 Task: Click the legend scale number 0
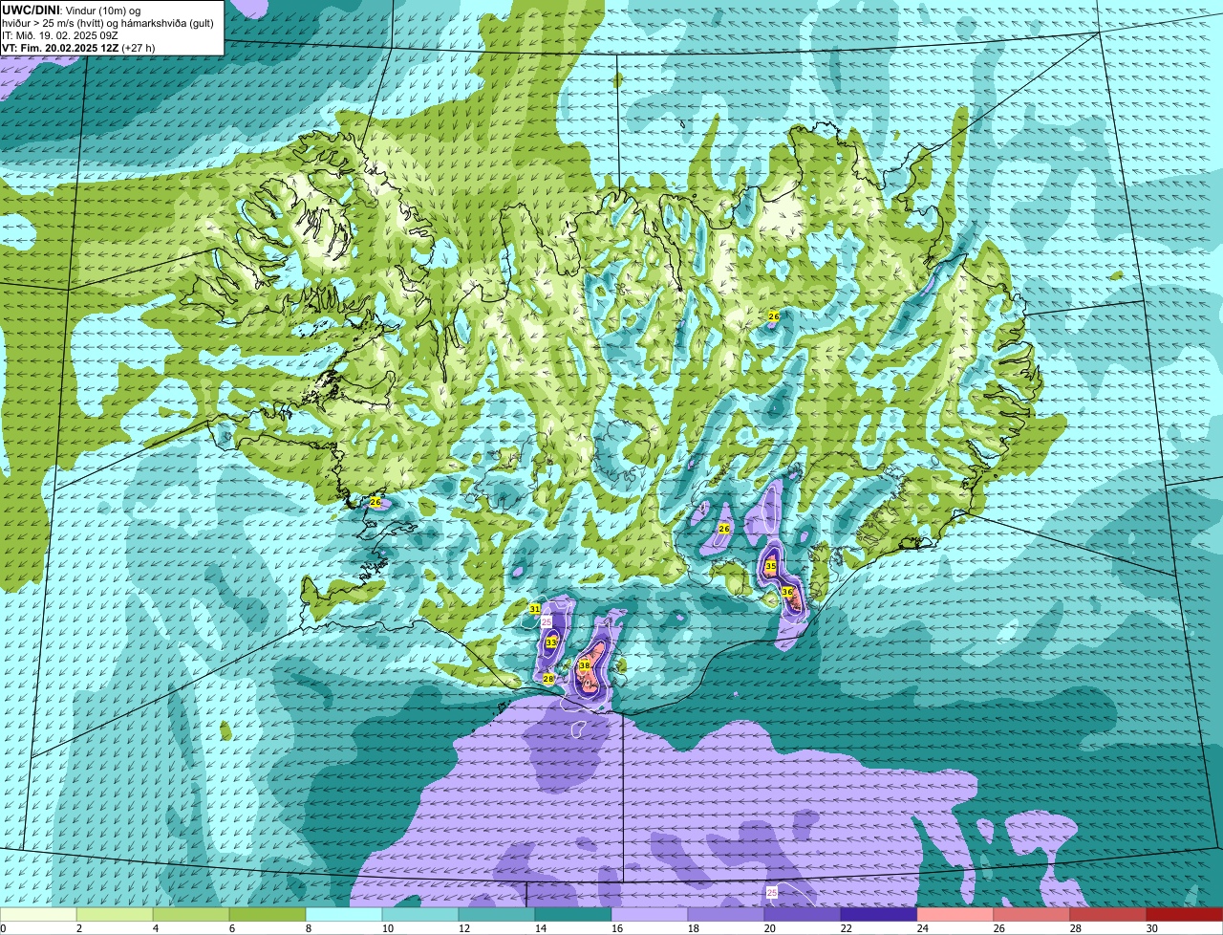(x=4, y=928)
